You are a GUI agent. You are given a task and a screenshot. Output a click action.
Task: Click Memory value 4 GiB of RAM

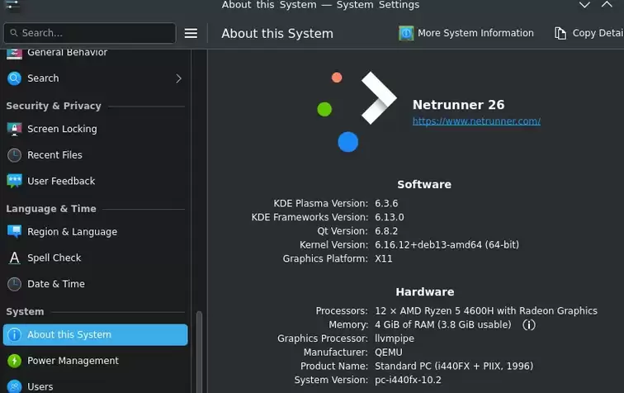tap(442, 325)
